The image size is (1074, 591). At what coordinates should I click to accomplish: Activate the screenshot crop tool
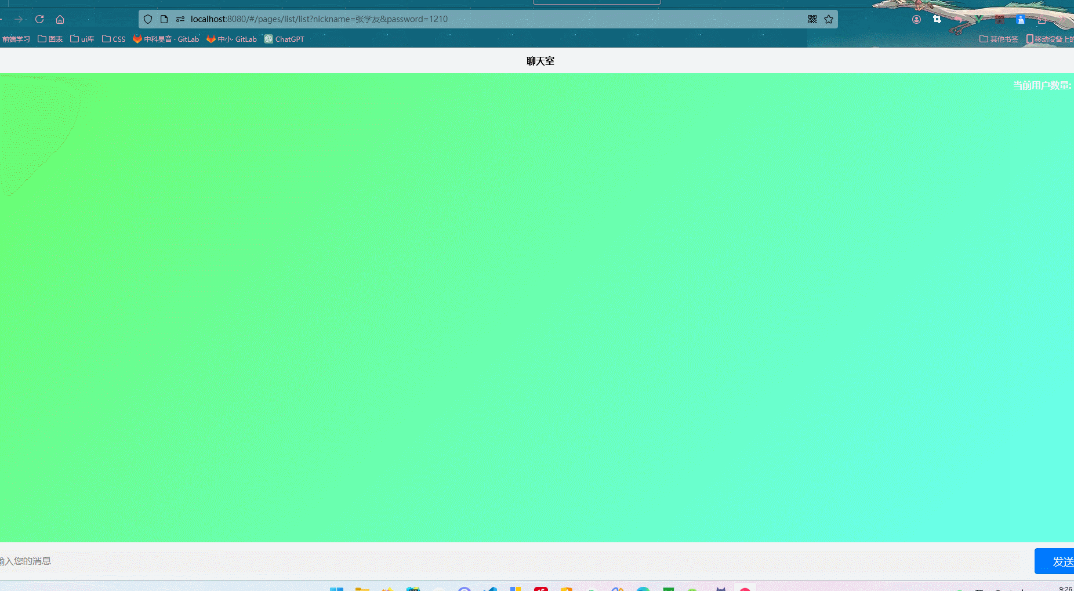pos(937,19)
